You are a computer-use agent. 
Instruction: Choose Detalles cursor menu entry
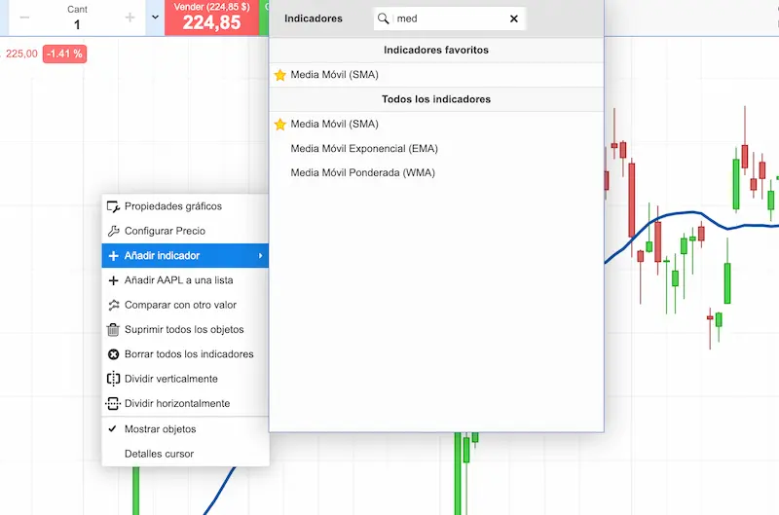coord(159,454)
